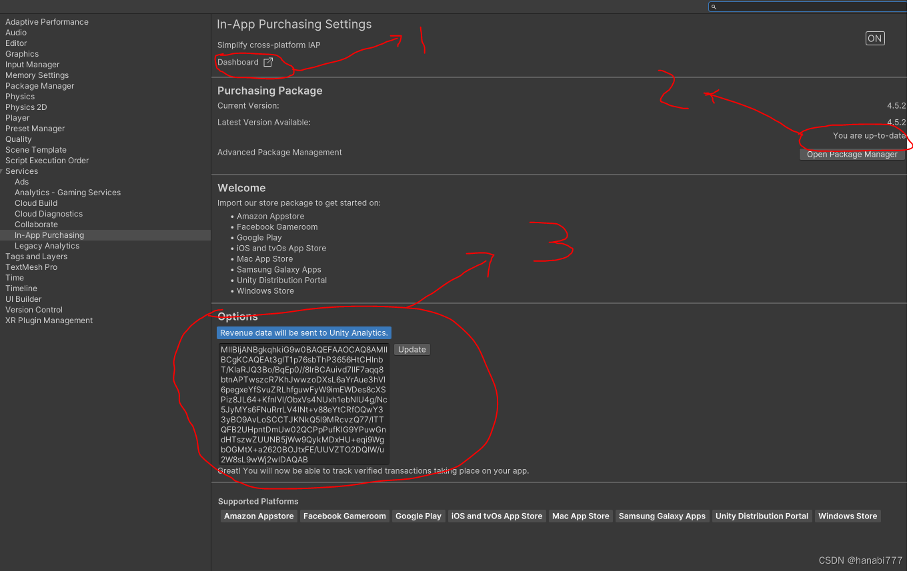Image resolution: width=913 pixels, height=571 pixels.
Task: Open Input Manager settings
Action: (x=33, y=65)
